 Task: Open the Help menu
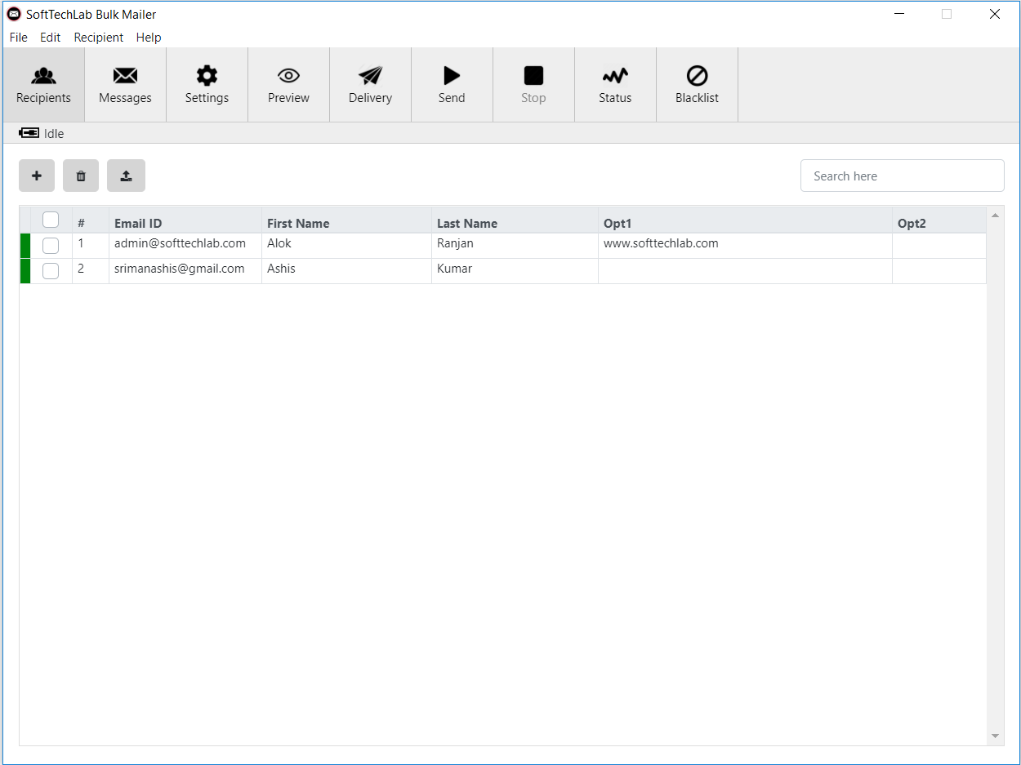149,37
